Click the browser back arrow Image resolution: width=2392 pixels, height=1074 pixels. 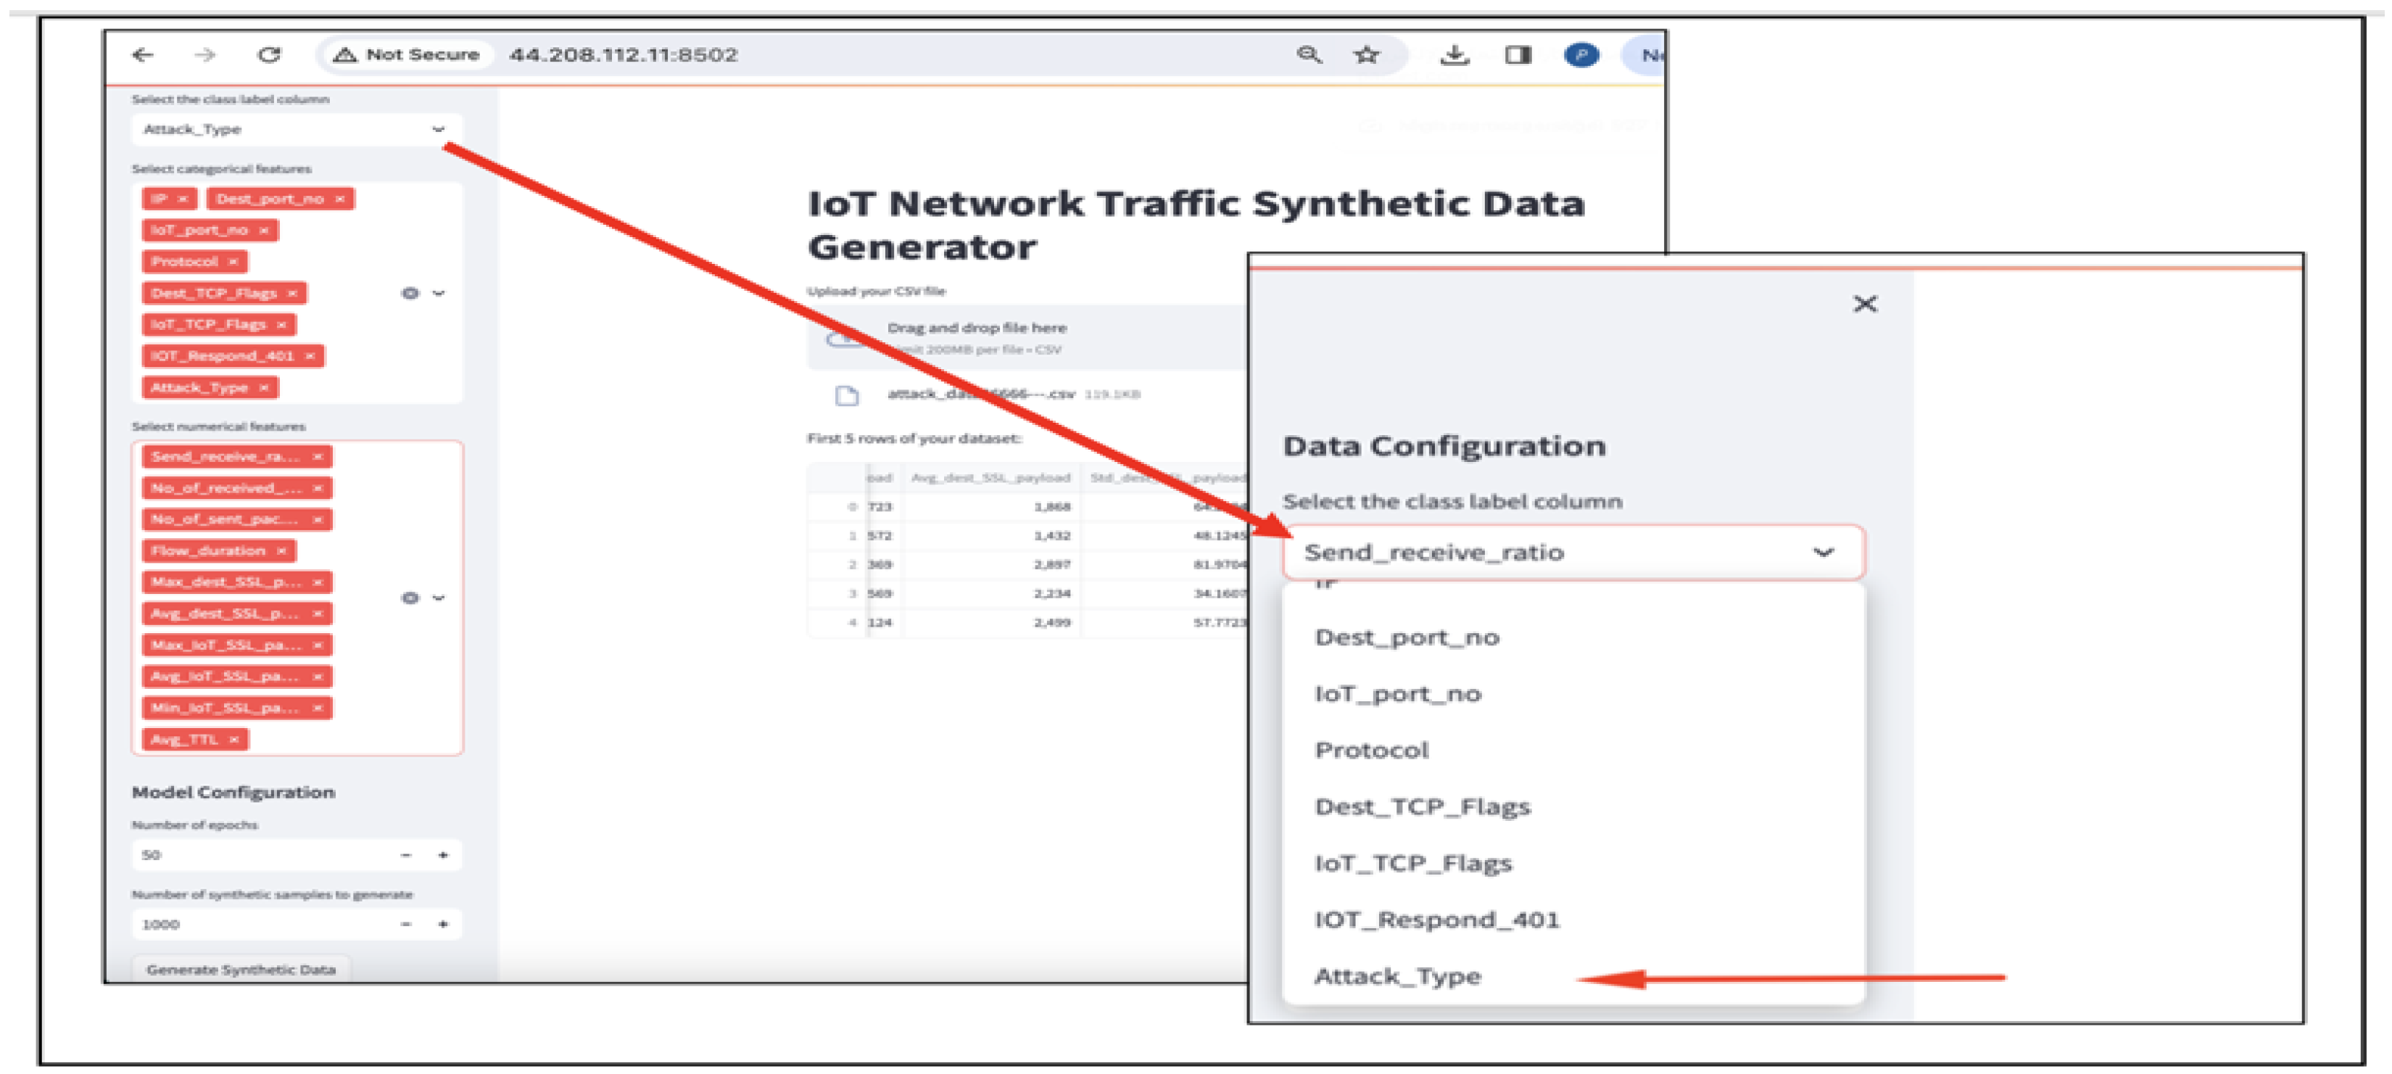(x=143, y=56)
